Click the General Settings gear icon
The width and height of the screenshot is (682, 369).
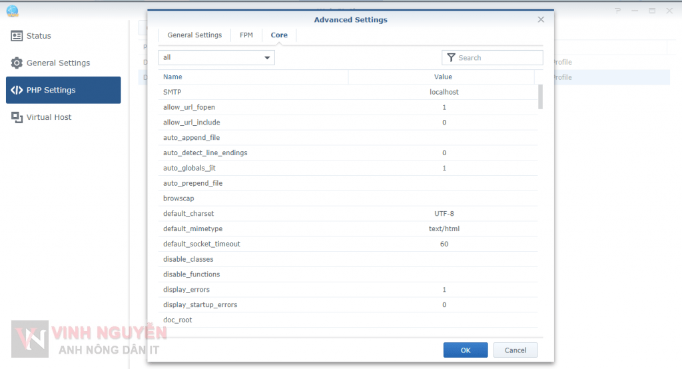[17, 63]
